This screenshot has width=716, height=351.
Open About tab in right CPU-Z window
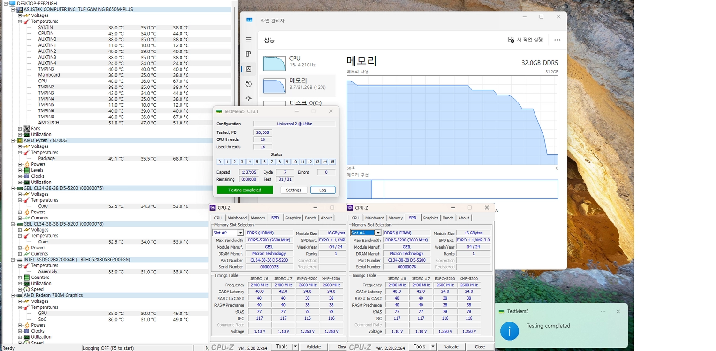[464, 218]
